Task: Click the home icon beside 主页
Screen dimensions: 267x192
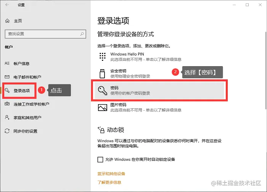Action: point(7,21)
